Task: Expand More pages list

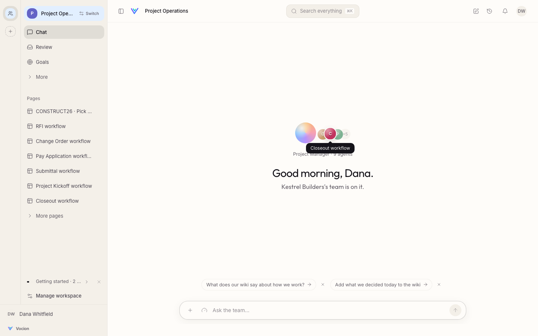Action: click(64, 216)
